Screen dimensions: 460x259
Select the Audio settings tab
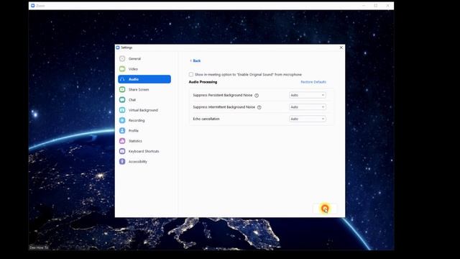tap(144, 79)
